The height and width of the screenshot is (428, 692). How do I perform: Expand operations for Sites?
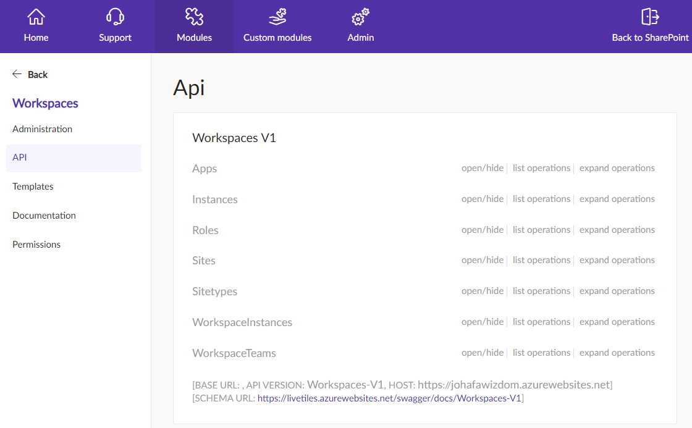(617, 260)
